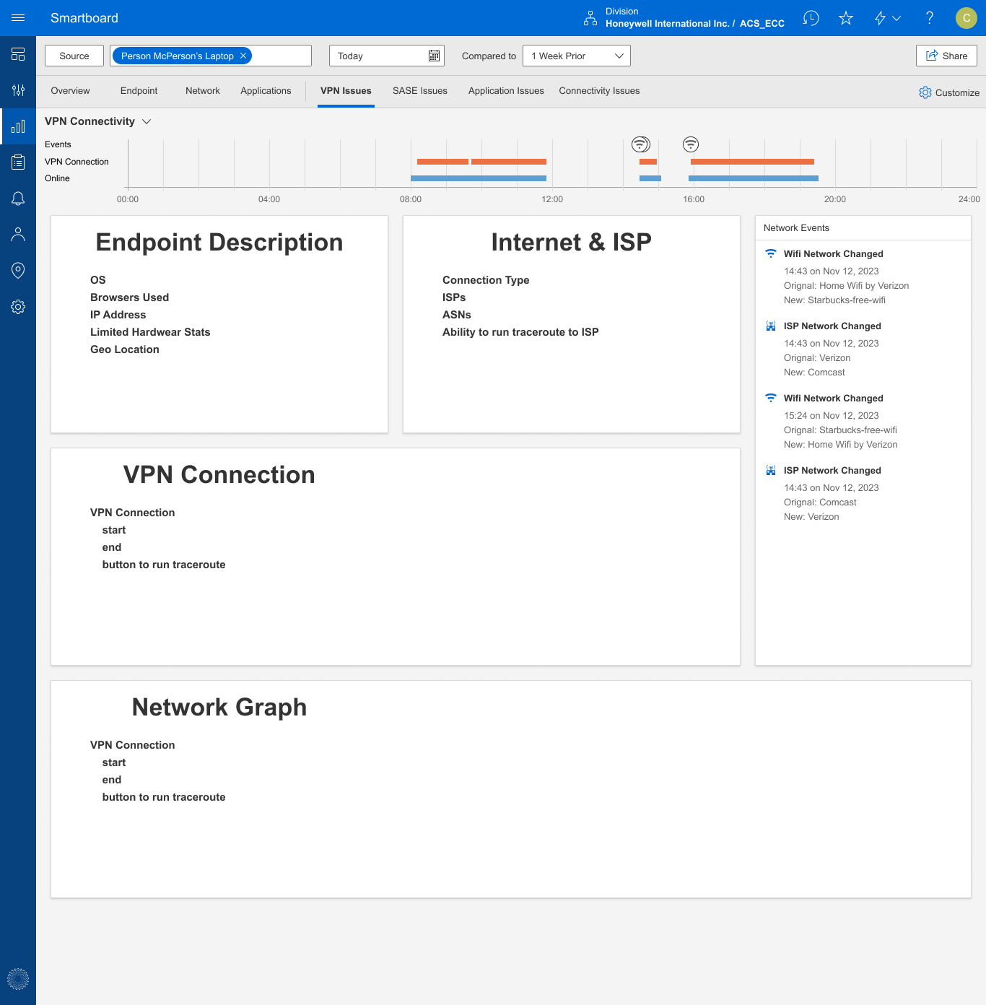Open the reports clipboard icon in sidebar
Image resolution: width=986 pixels, height=1005 pixels.
click(18, 162)
